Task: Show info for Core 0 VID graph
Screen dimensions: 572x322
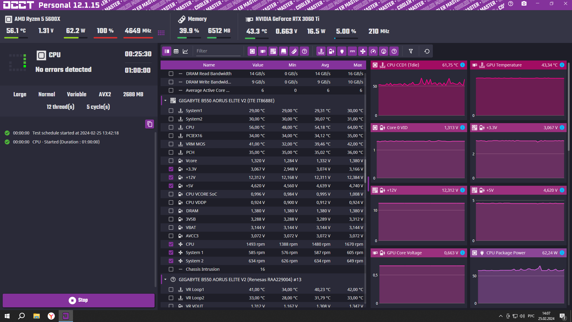Action: pyautogui.click(x=462, y=128)
